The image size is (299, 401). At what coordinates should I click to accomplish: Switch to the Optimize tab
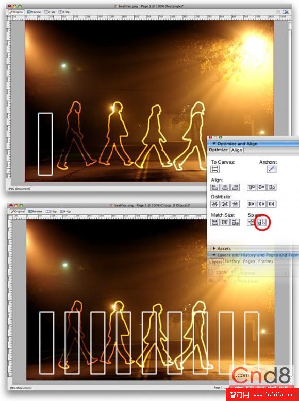(x=218, y=150)
